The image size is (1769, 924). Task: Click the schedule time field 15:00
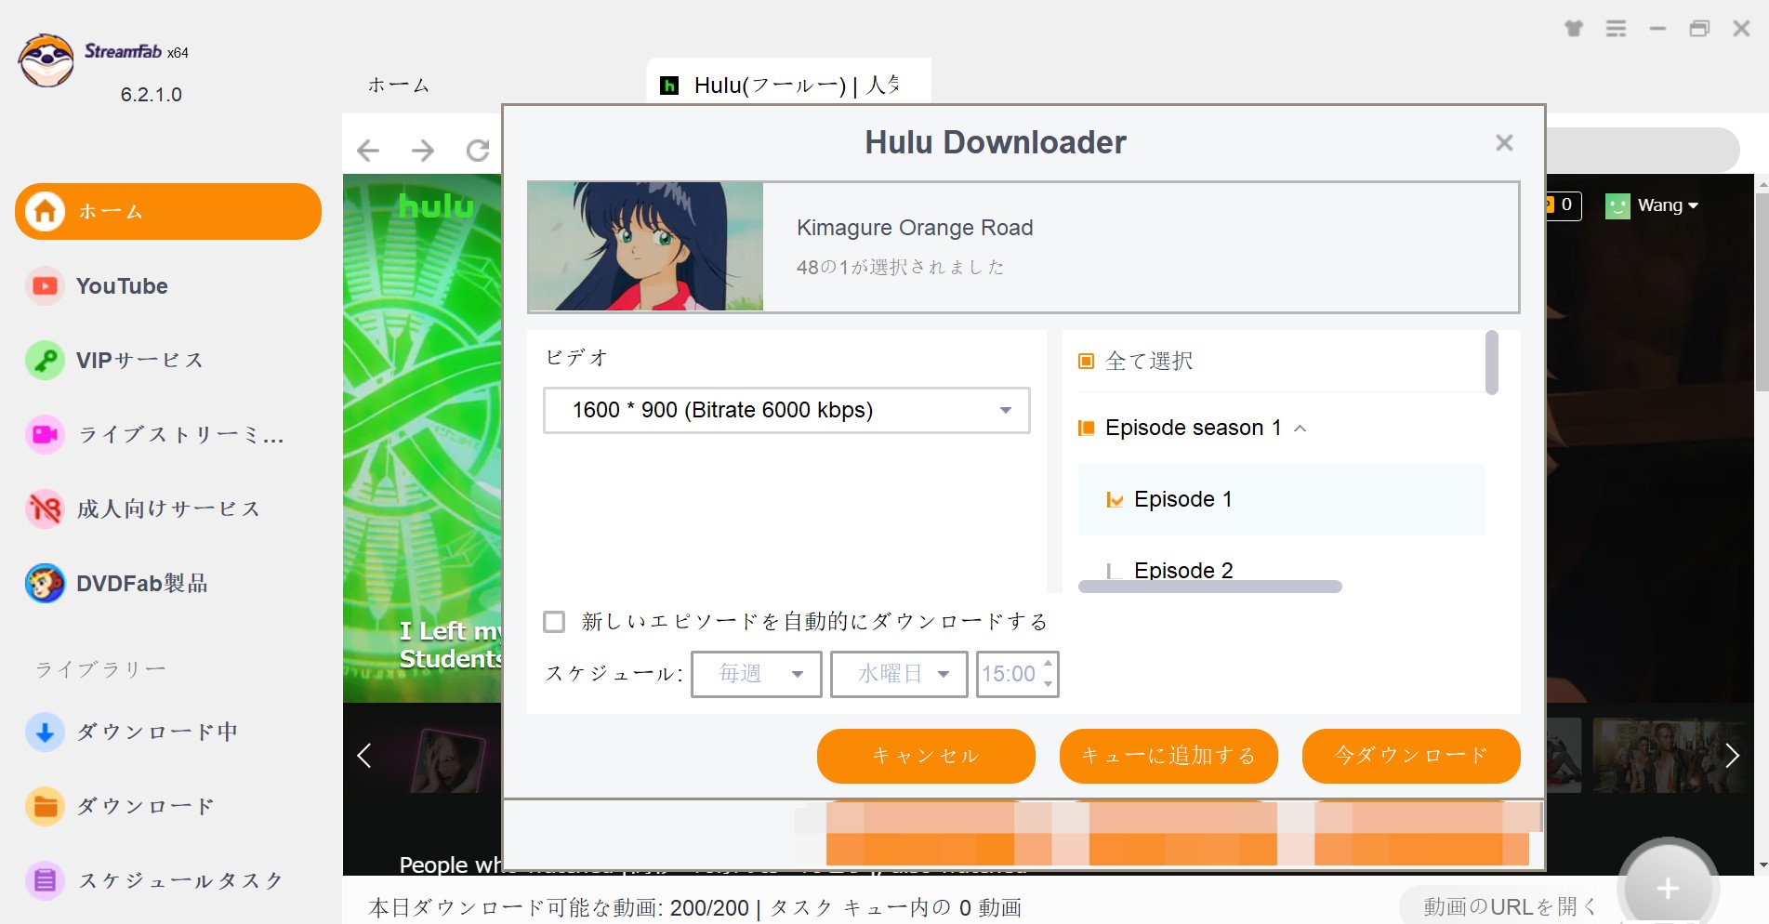tap(1009, 674)
